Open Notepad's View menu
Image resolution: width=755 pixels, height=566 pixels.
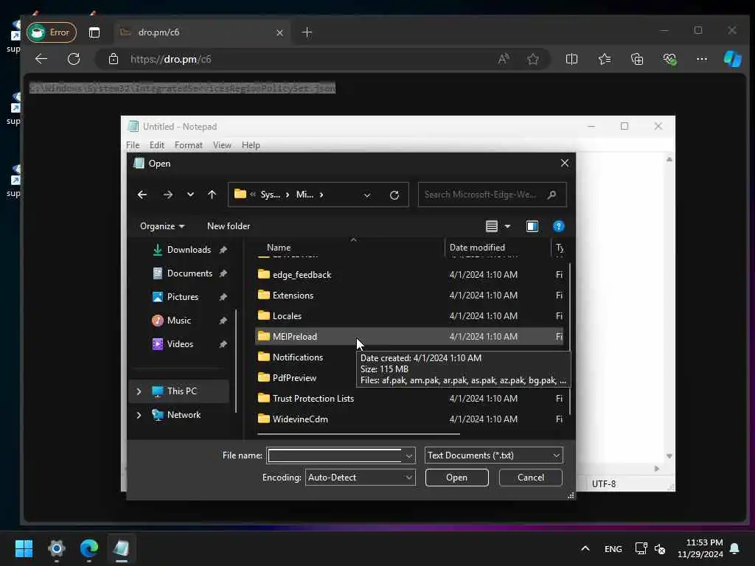point(222,145)
